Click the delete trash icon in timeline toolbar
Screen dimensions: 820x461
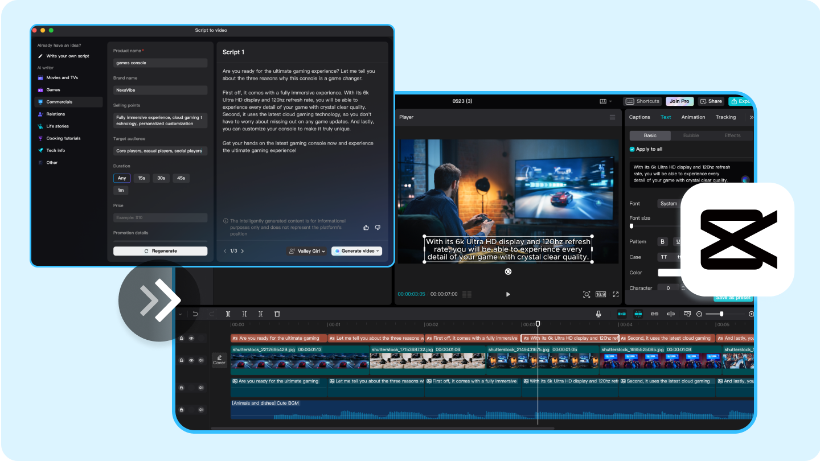click(277, 314)
